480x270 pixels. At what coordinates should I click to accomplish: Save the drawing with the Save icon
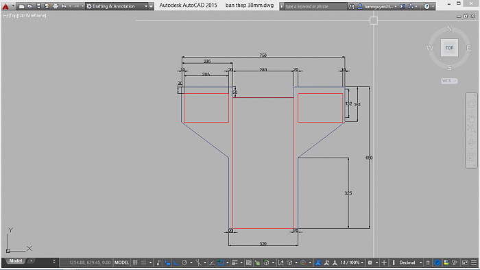pos(38,6)
